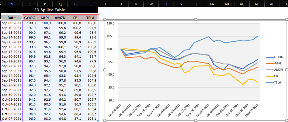The image size is (288, 122).
Task: Click the Sep-09-2021 date cell
Action: click(12, 23)
